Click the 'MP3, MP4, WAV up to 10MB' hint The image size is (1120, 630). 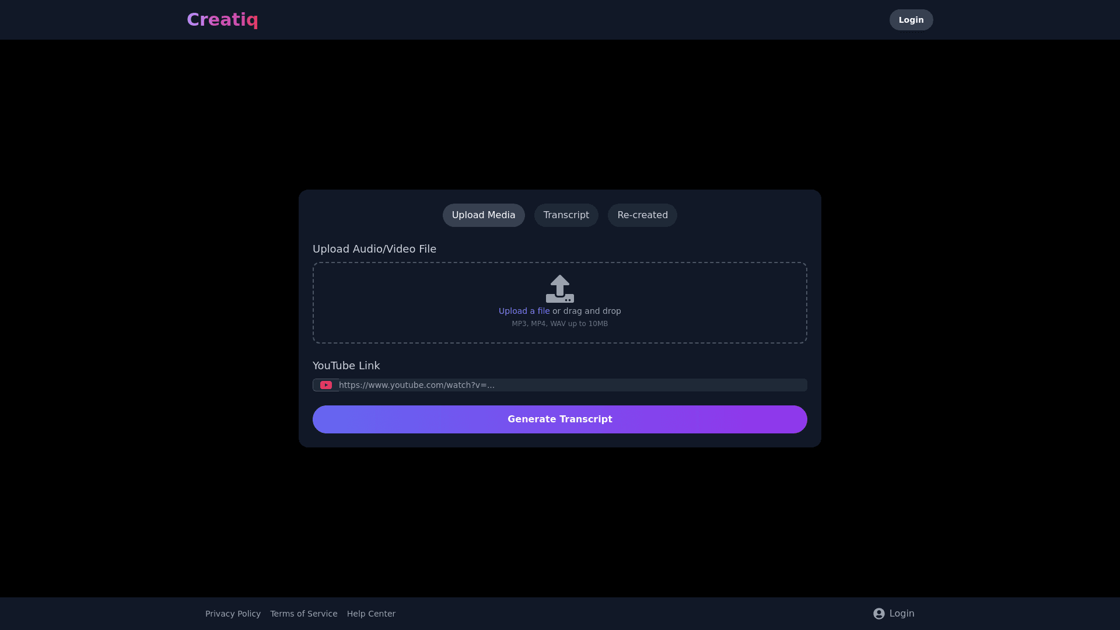pos(559,324)
